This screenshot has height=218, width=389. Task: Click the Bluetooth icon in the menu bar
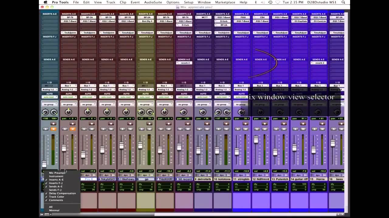click(256, 2)
